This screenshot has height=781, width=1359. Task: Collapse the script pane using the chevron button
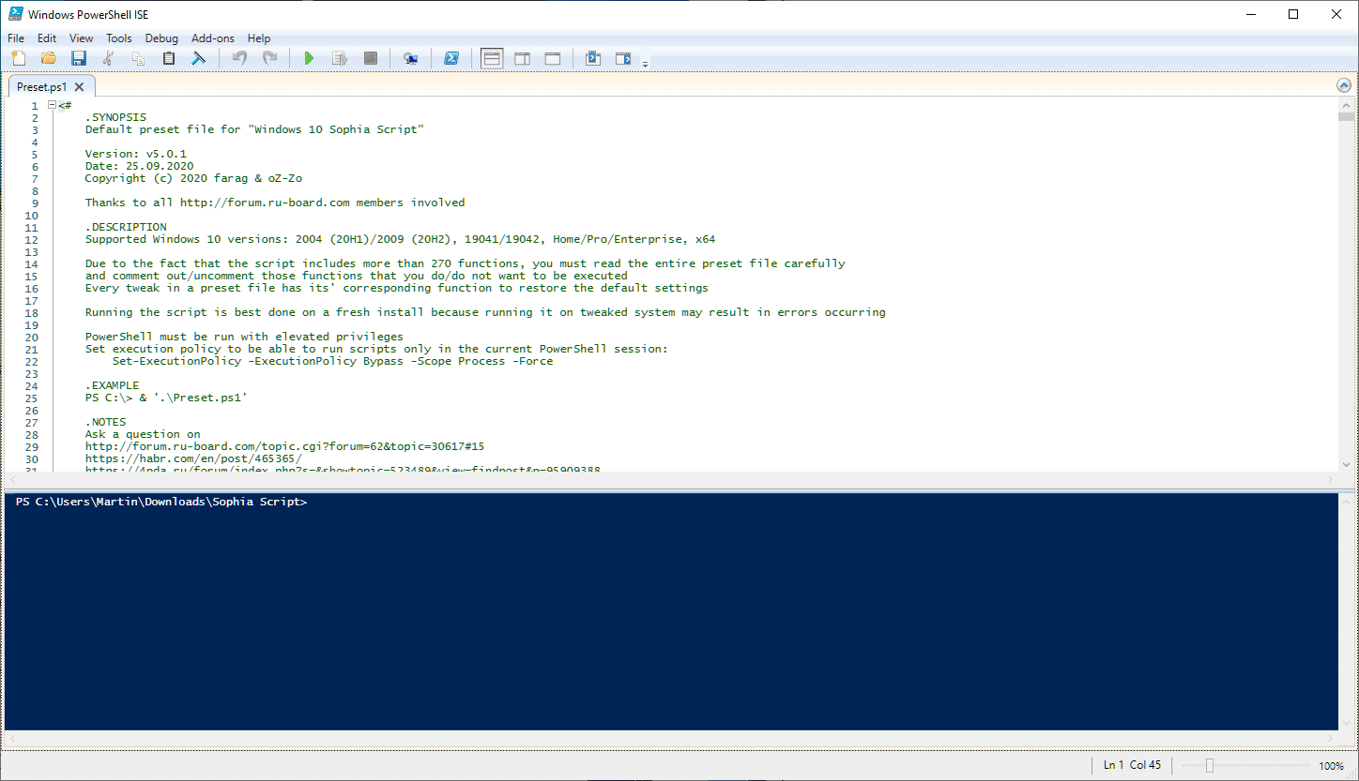click(x=1343, y=85)
